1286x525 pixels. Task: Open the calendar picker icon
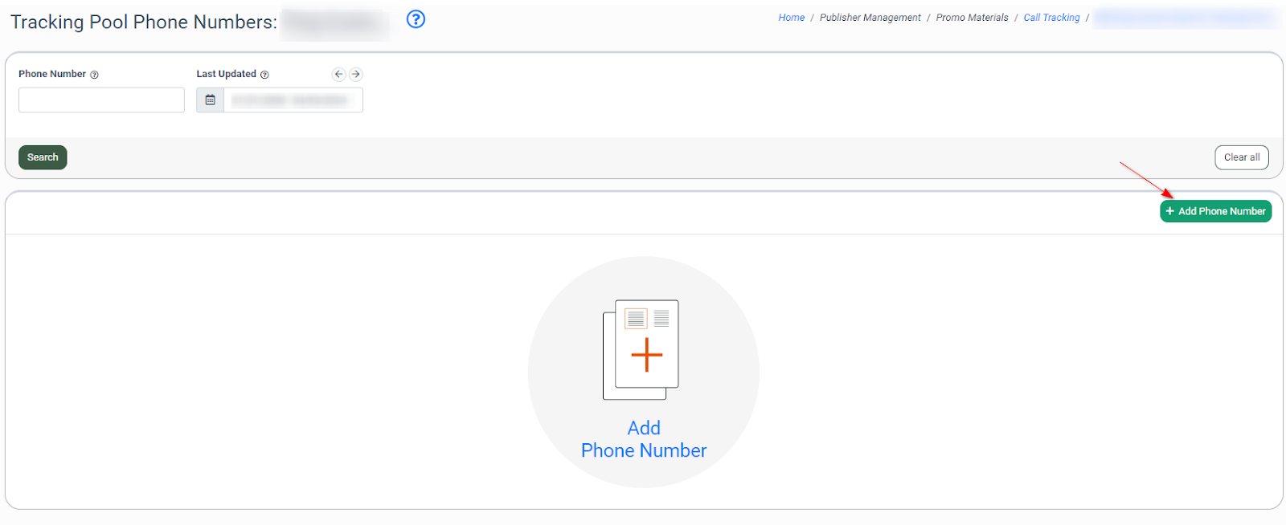pyautogui.click(x=210, y=100)
